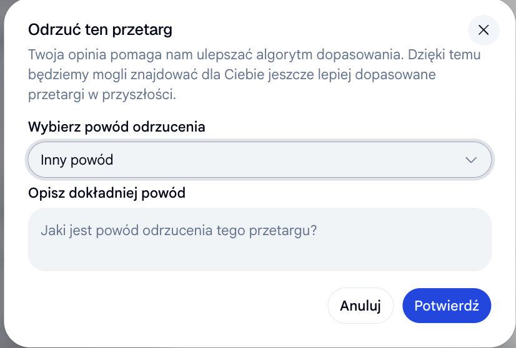Dismiss the modal via the top-right cross
The width and height of the screenshot is (516, 348).
484,30
